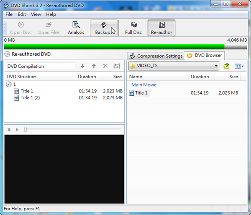Click the Open Disc toolbar icon

point(20,28)
